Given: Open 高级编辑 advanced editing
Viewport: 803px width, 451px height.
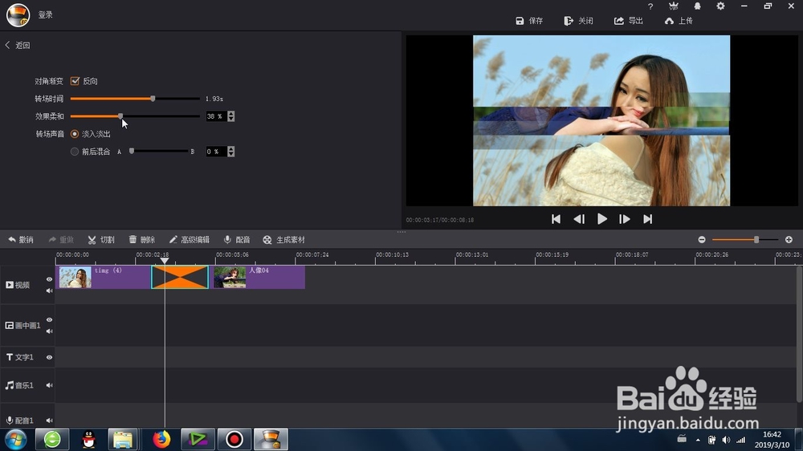Looking at the screenshot, I should click(189, 240).
